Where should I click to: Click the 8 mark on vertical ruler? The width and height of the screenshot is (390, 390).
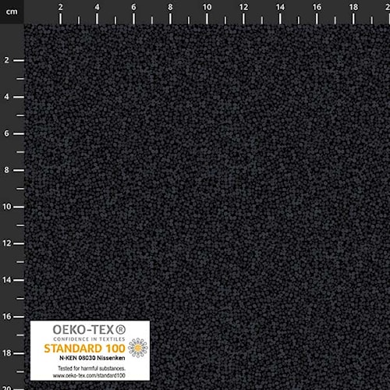tap(6, 170)
